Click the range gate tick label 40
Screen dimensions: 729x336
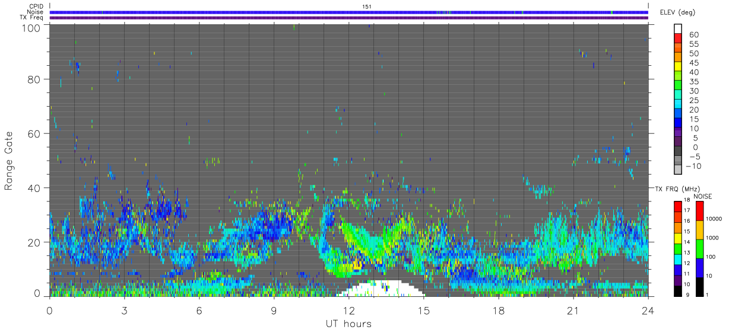coord(35,188)
